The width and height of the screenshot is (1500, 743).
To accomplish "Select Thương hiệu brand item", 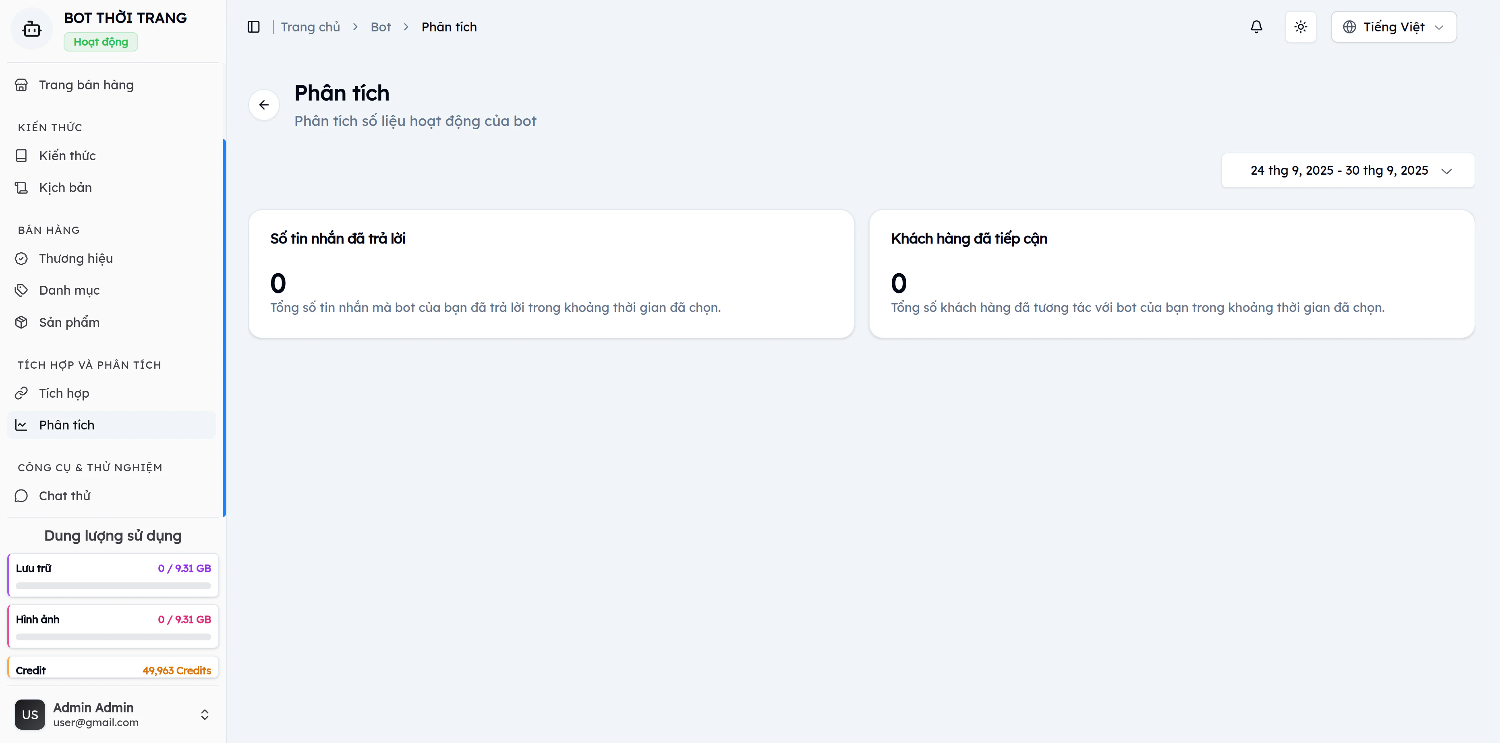I will [x=76, y=258].
